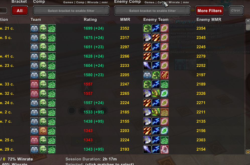Click the pink hooded figure icon in the 2154 row
Image resolution: width=250 pixels, height=165 pixels.
coord(164,149)
